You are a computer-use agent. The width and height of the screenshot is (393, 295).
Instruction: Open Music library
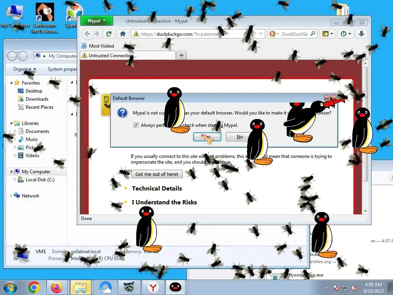(31, 139)
